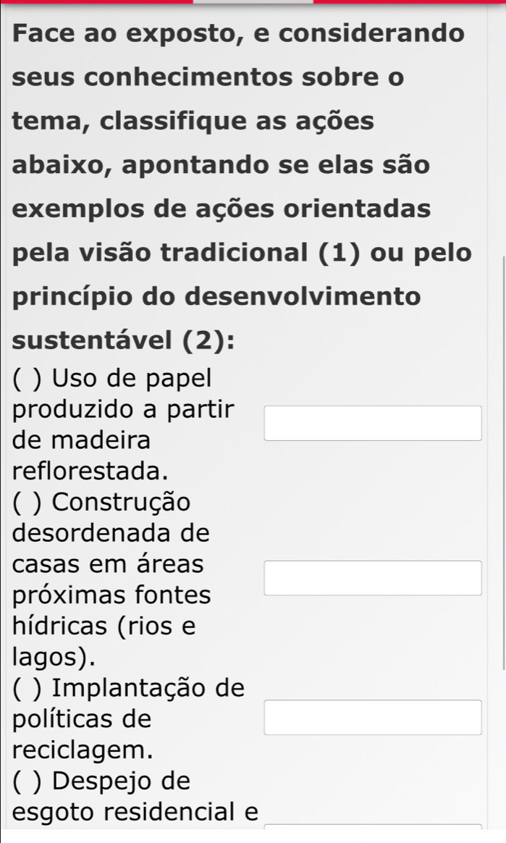Screen dimensions: 506x843
Task: Click the "pela visão tradicional (1) ou pelo" line
Action: [243, 253]
